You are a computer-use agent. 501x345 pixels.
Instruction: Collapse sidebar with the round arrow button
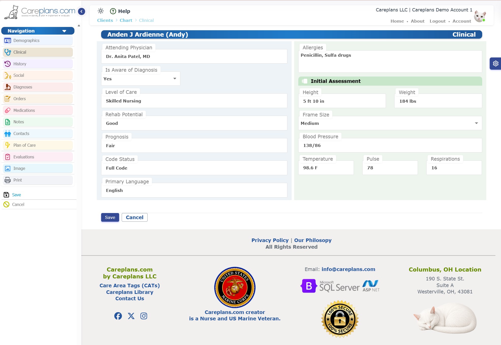[x=82, y=11]
